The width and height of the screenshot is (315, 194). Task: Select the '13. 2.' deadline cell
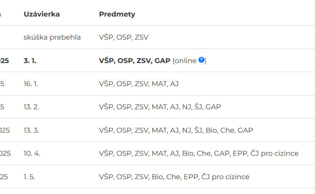pos(31,107)
